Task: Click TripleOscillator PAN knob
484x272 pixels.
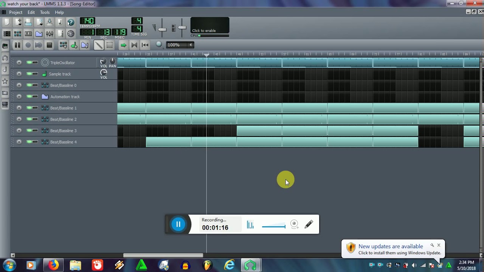Action: pos(112,61)
